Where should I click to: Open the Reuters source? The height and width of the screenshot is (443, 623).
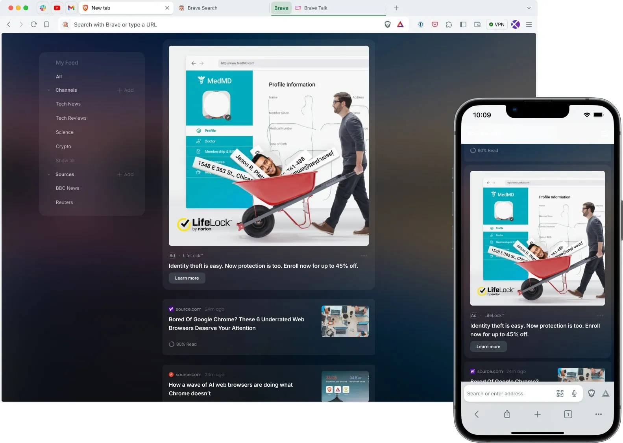(64, 202)
